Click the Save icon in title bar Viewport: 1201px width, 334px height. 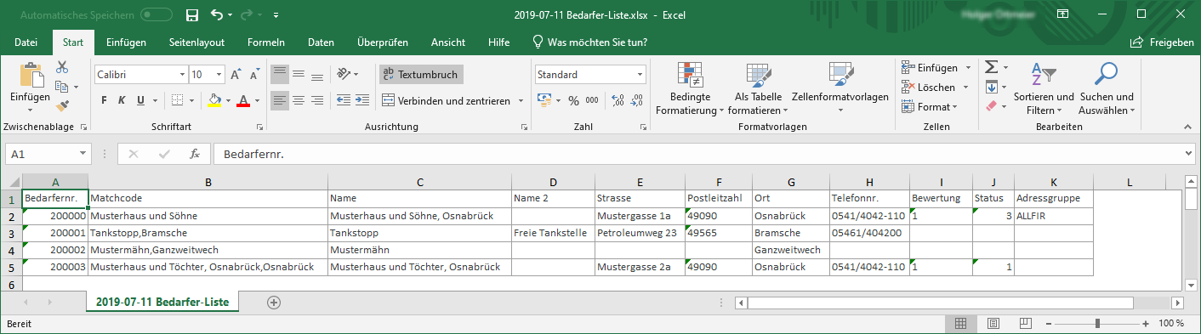tap(192, 15)
